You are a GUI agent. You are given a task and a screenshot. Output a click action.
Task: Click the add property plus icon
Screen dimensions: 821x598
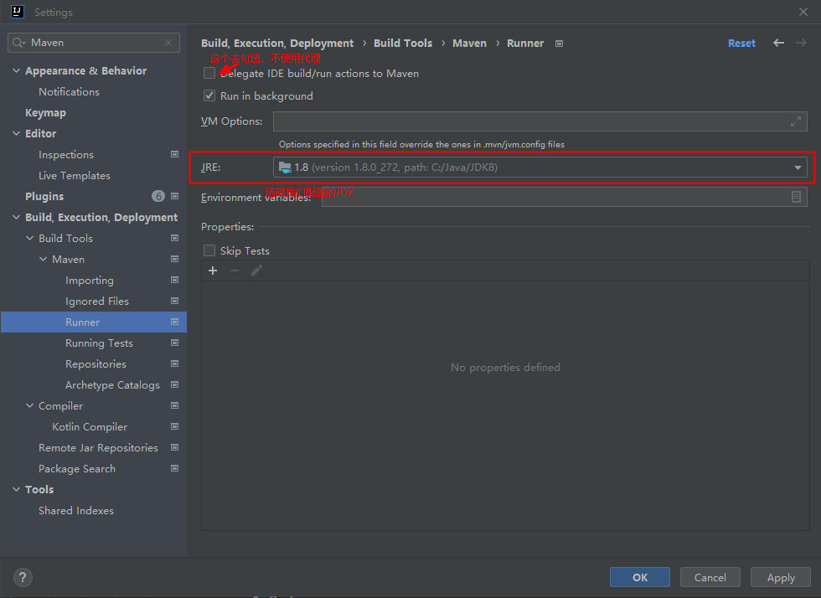[213, 271]
